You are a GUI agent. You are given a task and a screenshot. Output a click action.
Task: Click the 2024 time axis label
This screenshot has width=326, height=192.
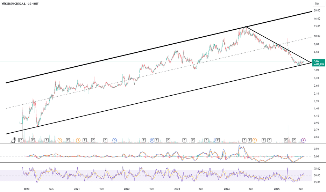(x=227, y=189)
